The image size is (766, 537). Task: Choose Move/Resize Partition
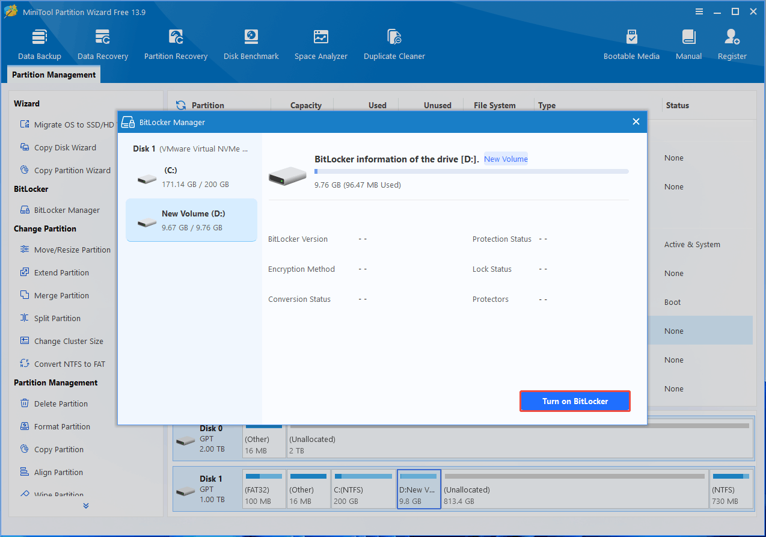click(x=65, y=250)
